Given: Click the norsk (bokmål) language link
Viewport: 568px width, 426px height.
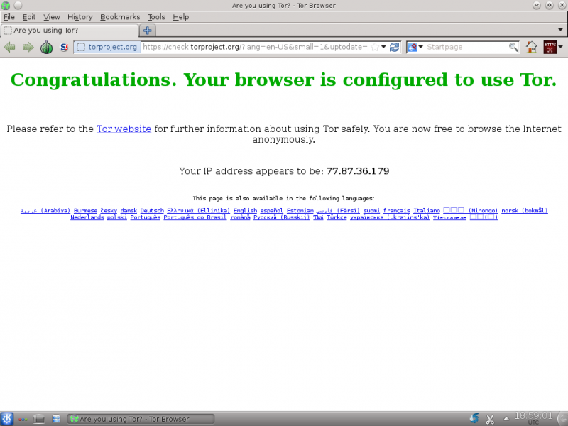Looking at the screenshot, I should tap(525, 210).
